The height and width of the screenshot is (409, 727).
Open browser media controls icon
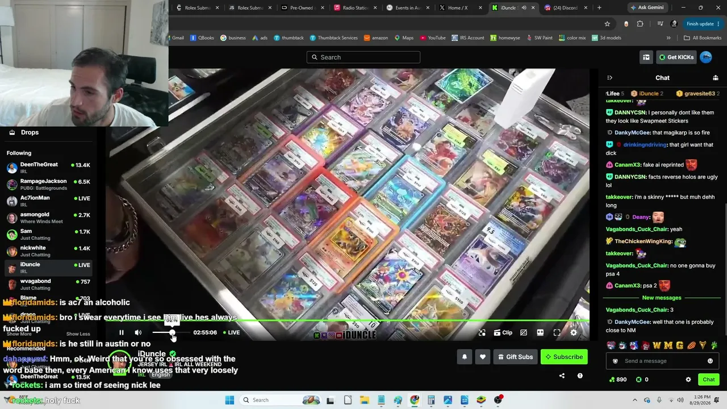[660, 24]
